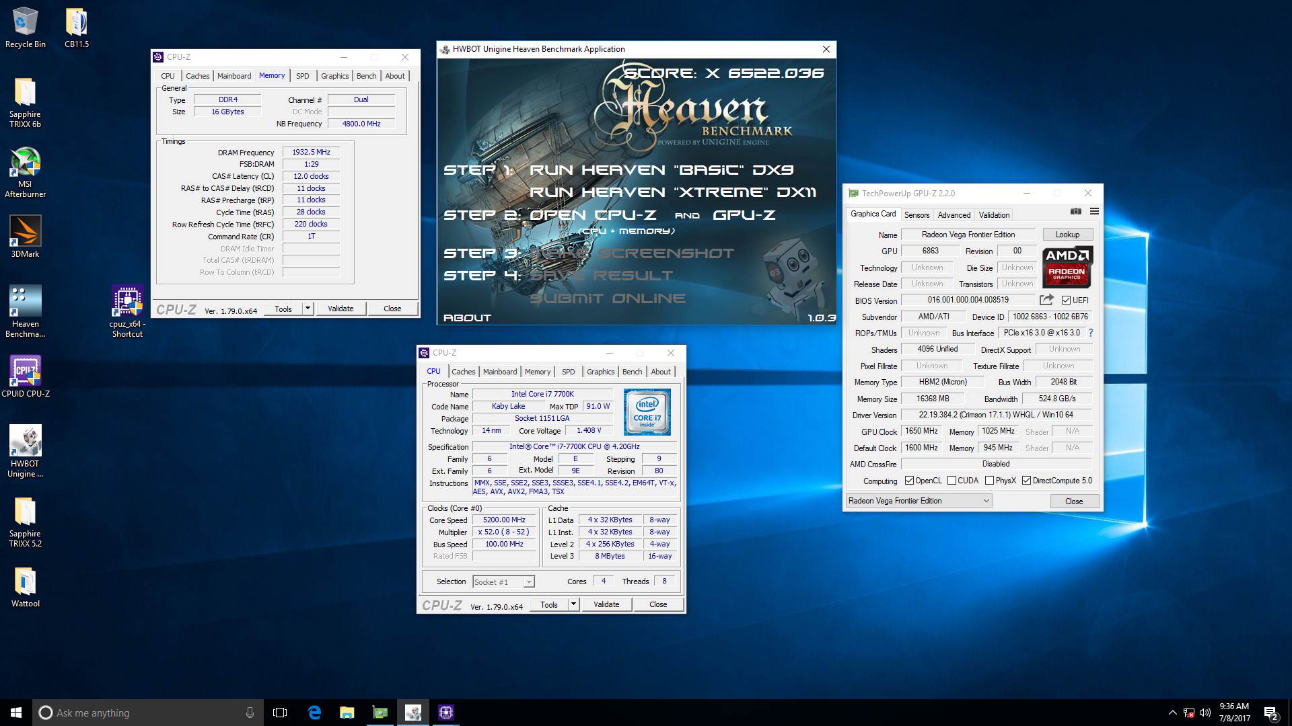1292x726 pixels.
Task: Open the Radeon Vega Frontier Edition GPU dropdown
Action: click(919, 501)
